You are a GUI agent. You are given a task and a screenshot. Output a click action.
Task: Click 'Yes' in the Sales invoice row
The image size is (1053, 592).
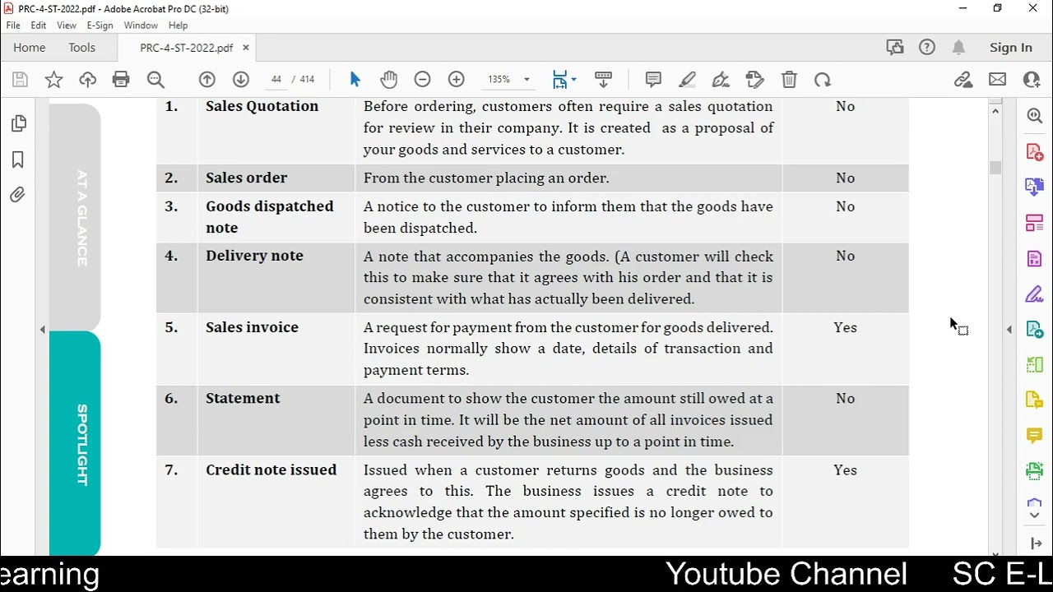[x=845, y=327]
